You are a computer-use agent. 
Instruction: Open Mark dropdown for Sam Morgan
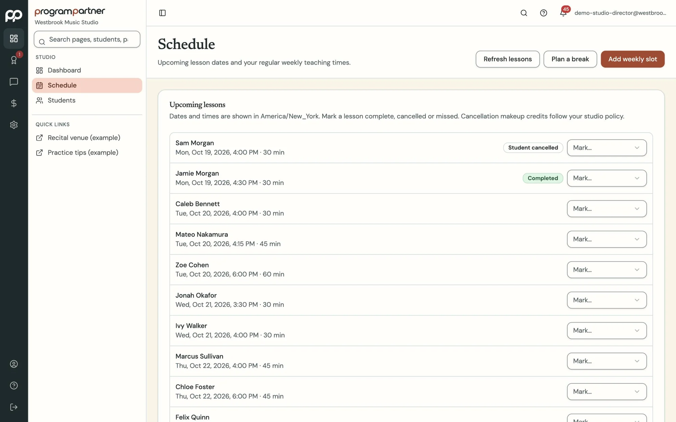(x=607, y=148)
